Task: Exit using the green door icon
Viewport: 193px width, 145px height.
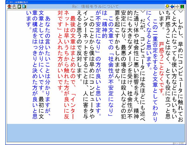Action: tap(190, 6)
